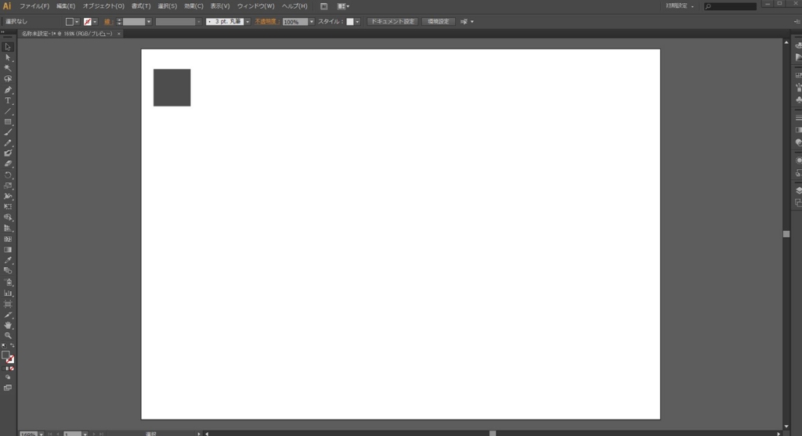Select the Zoom tool
Image resolution: width=802 pixels, height=436 pixels.
(8, 336)
